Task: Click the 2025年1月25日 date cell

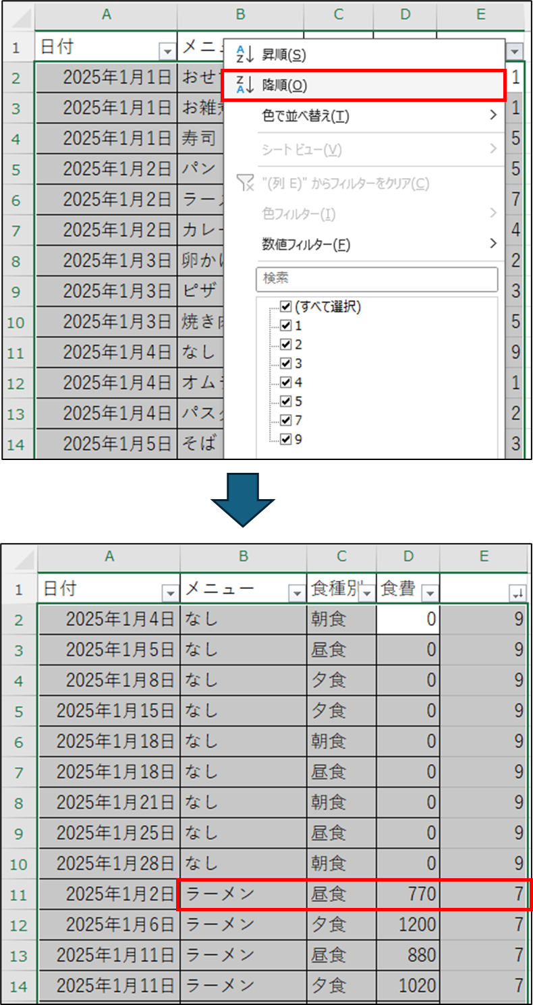Action: (109, 832)
